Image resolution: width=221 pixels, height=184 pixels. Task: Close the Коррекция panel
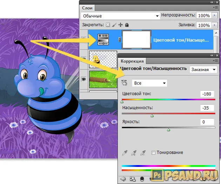[x=217, y=56]
